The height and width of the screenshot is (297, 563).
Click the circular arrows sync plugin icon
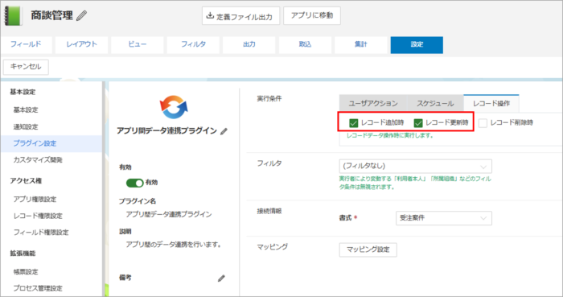[174, 107]
